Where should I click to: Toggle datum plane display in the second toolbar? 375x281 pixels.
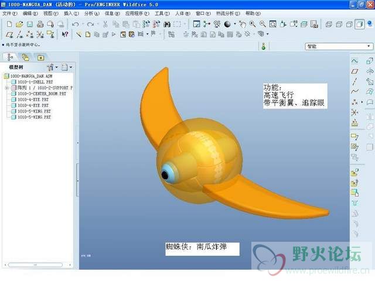9,35
